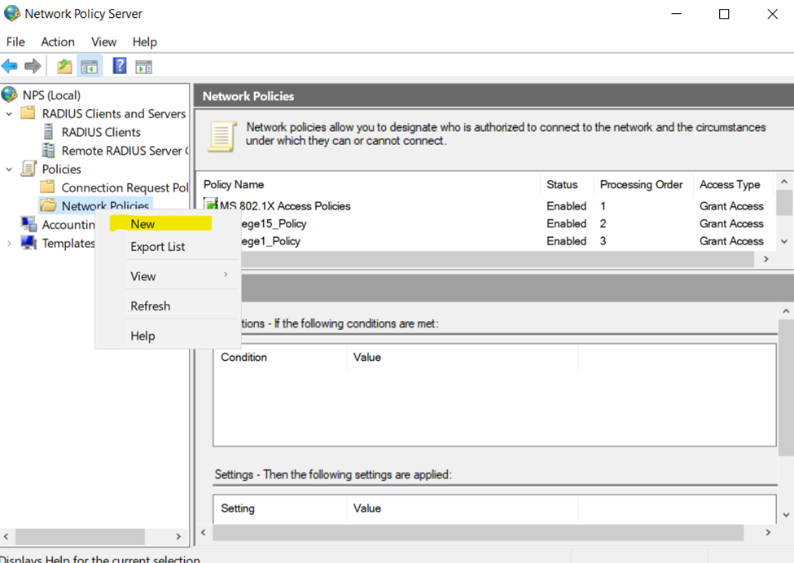Click scroll-up arrow of the policy list
Viewport: 794px width, 563px height.
784,181
